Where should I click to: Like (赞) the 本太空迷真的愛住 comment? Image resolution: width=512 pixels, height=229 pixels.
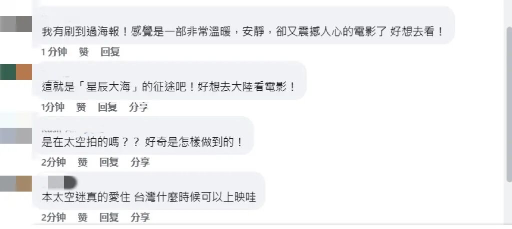click(82, 217)
